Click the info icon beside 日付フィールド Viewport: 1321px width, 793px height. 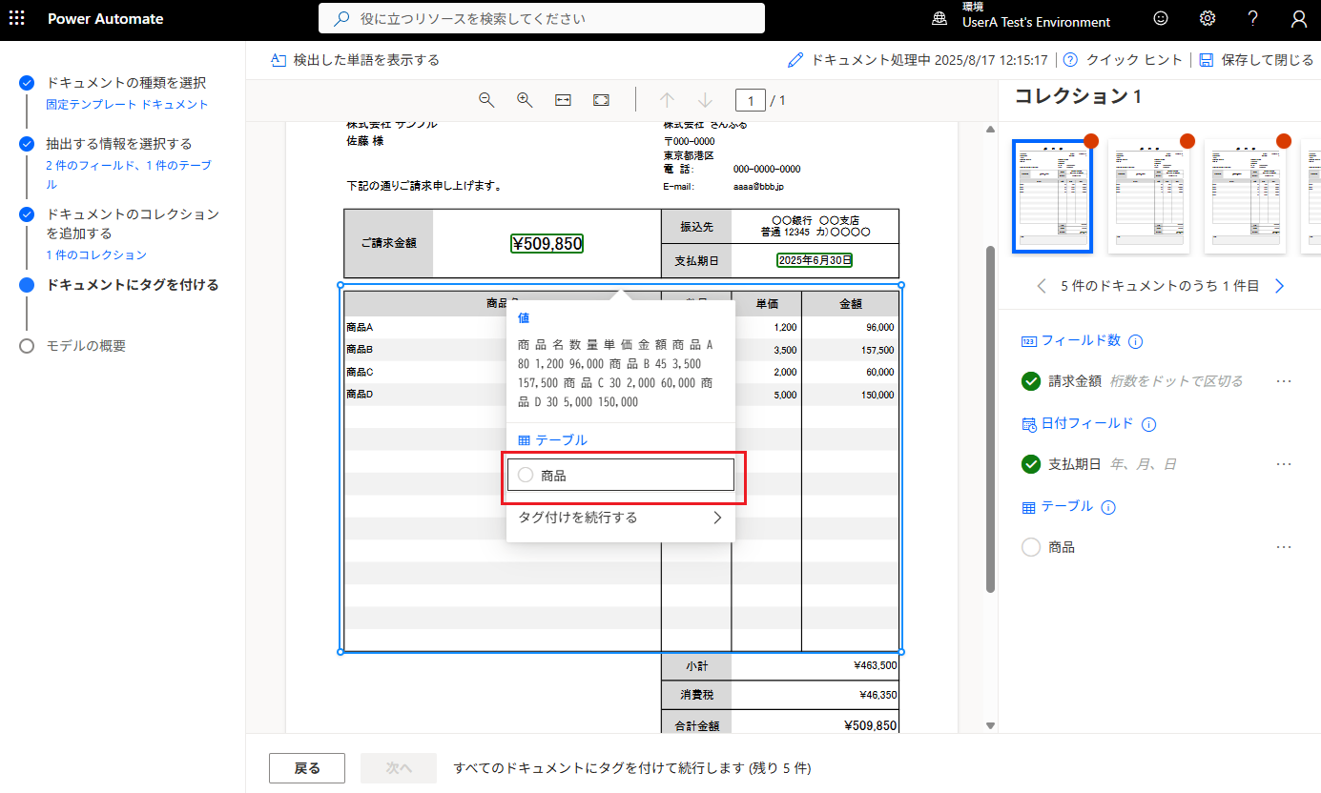(x=1149, y=424)
